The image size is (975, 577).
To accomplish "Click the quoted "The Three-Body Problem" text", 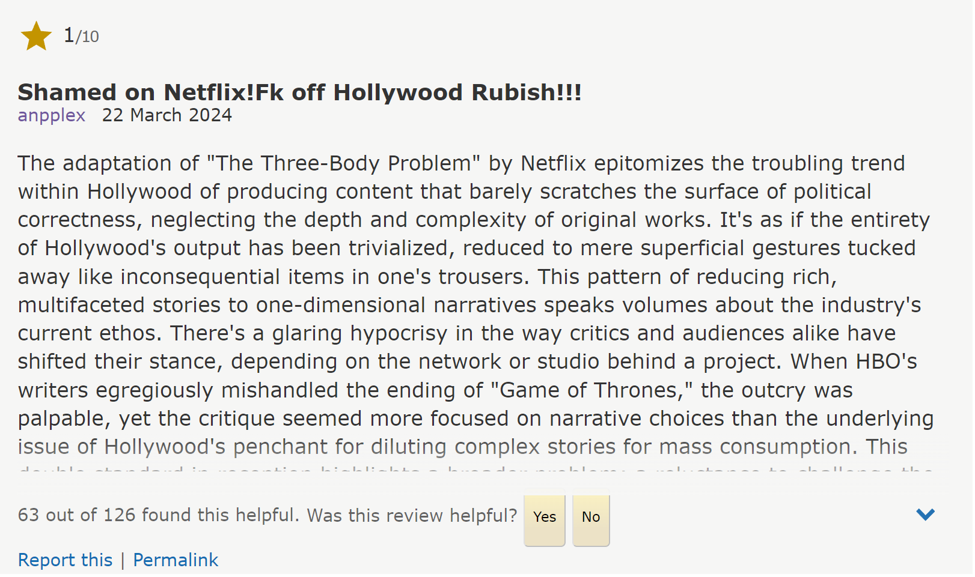I will pos(343,163).
